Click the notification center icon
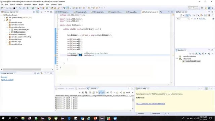The width and height of the screenshot is (215, 121). (x=211, y=118)
